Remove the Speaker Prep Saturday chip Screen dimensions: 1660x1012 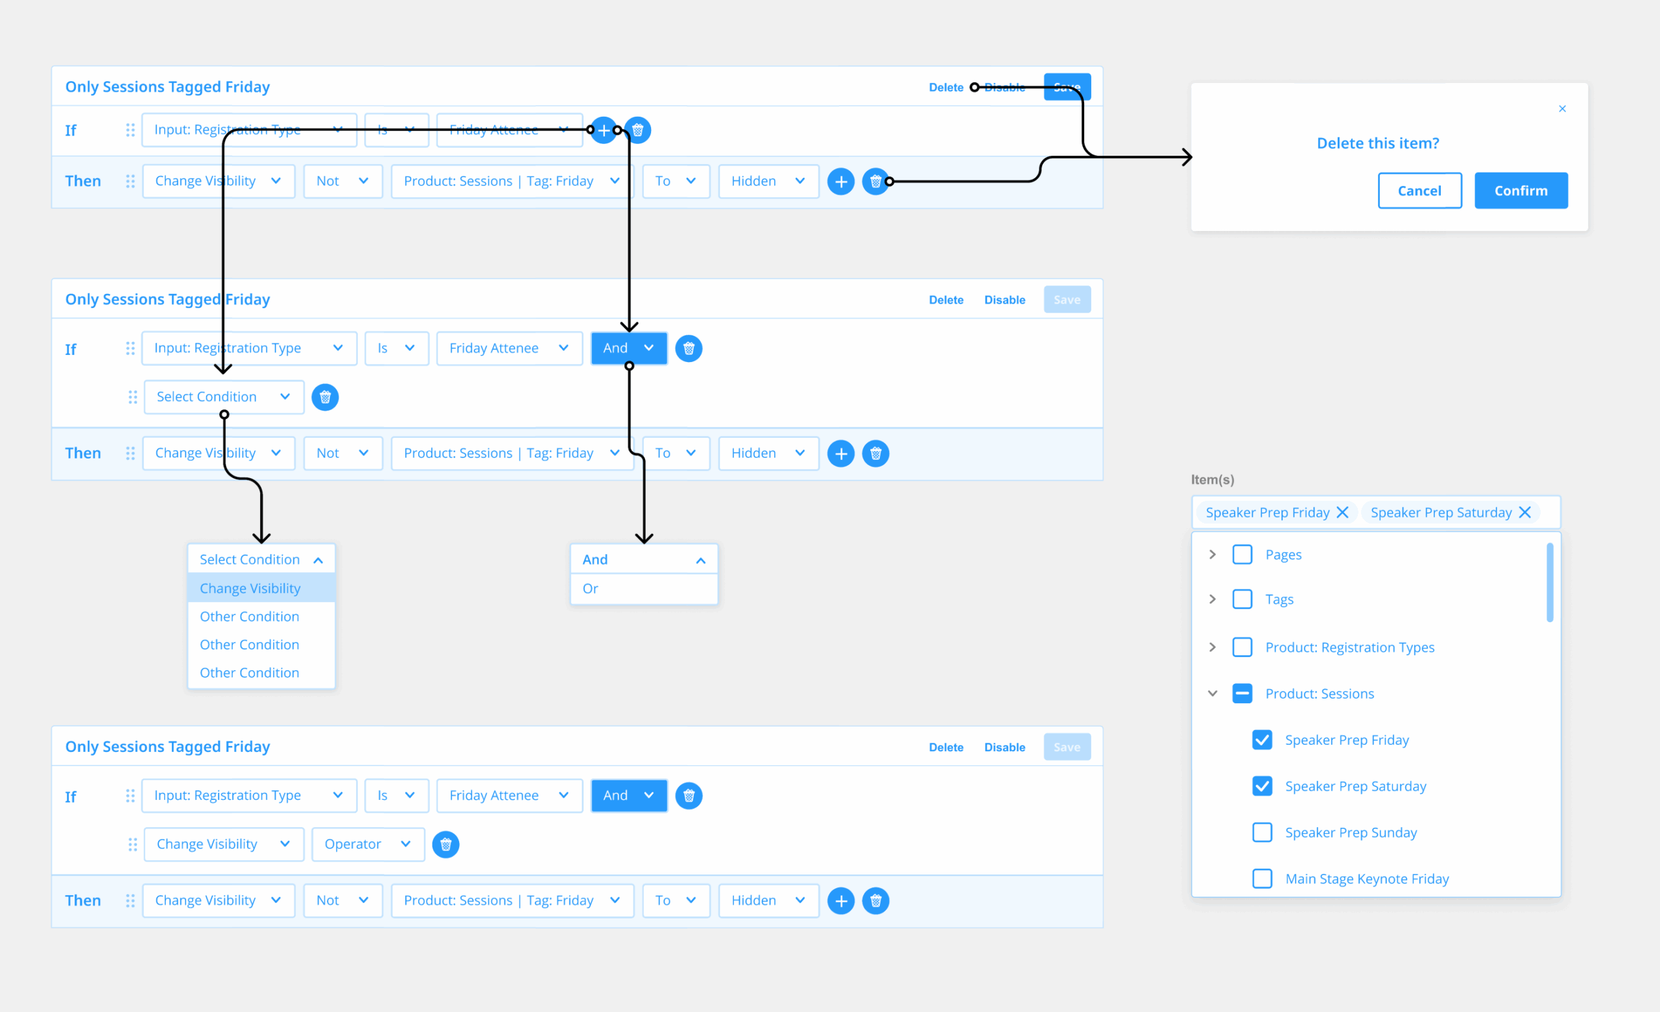pos(1525,512)
